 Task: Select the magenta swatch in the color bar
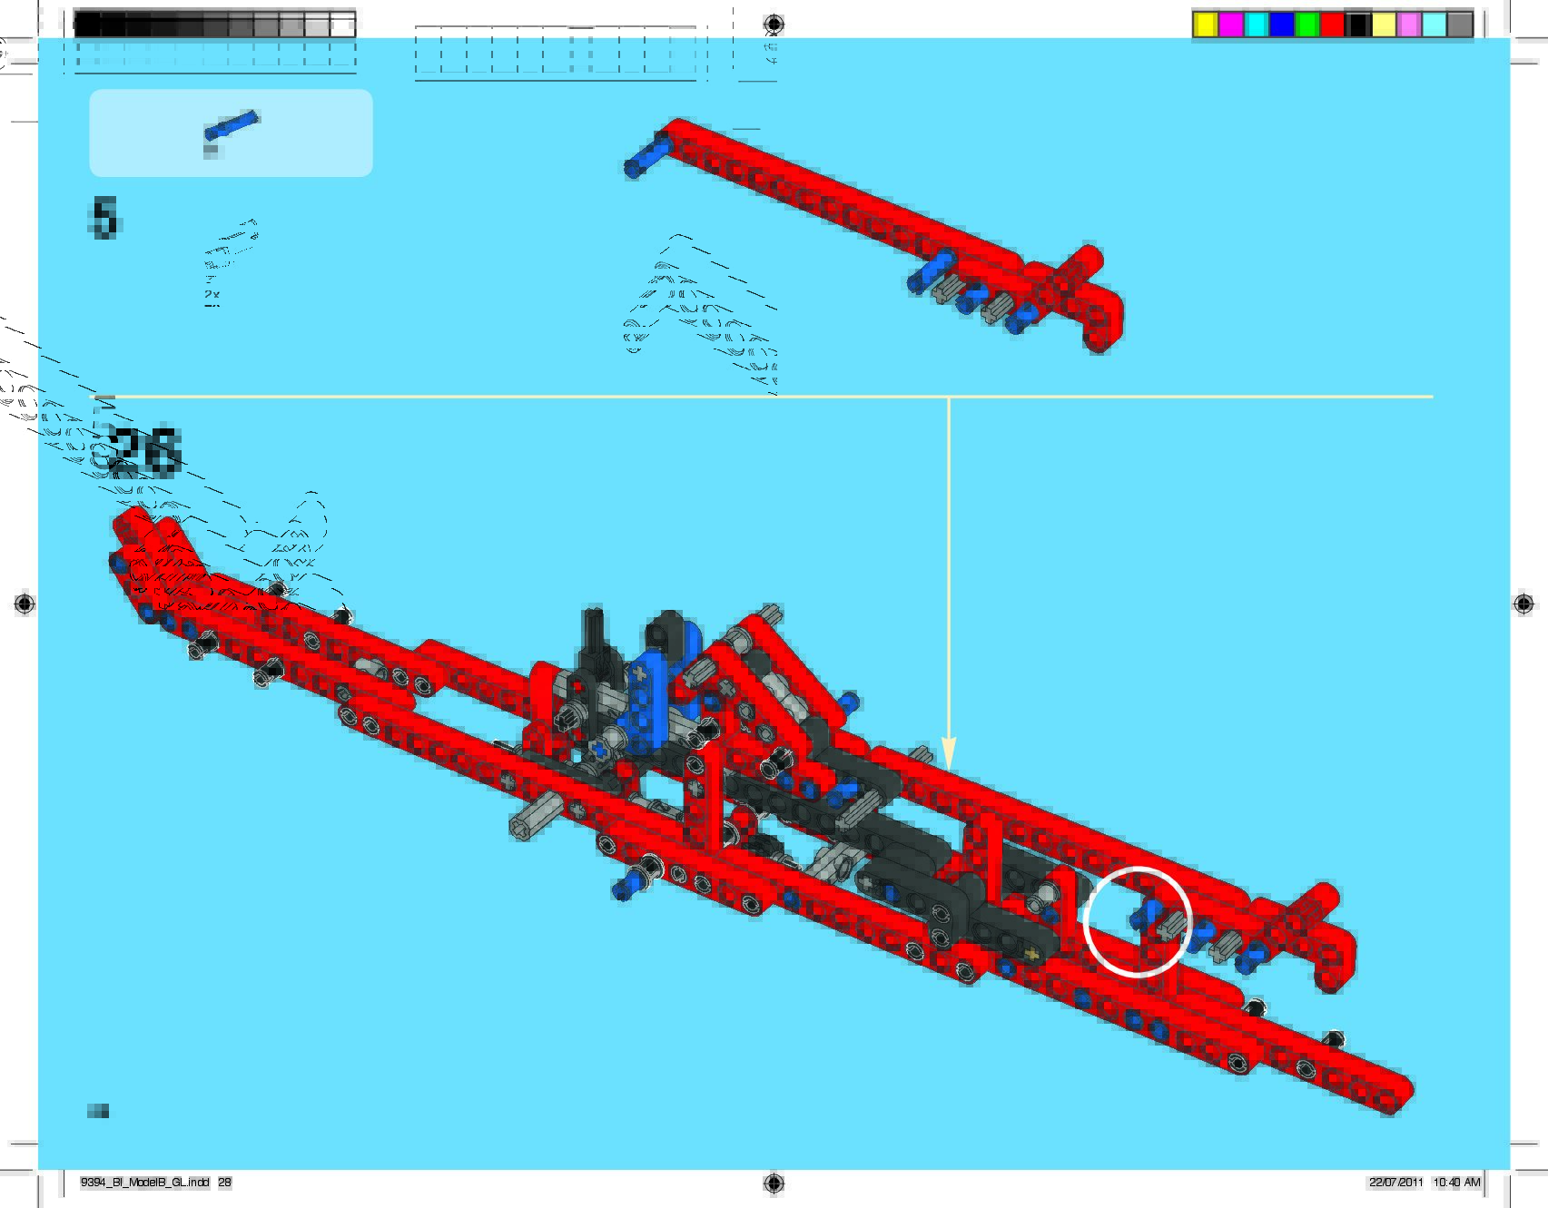pyautogui.click(x=1230, y=25)
